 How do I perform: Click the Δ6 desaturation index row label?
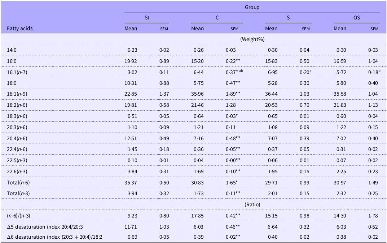tap(54, 237)
